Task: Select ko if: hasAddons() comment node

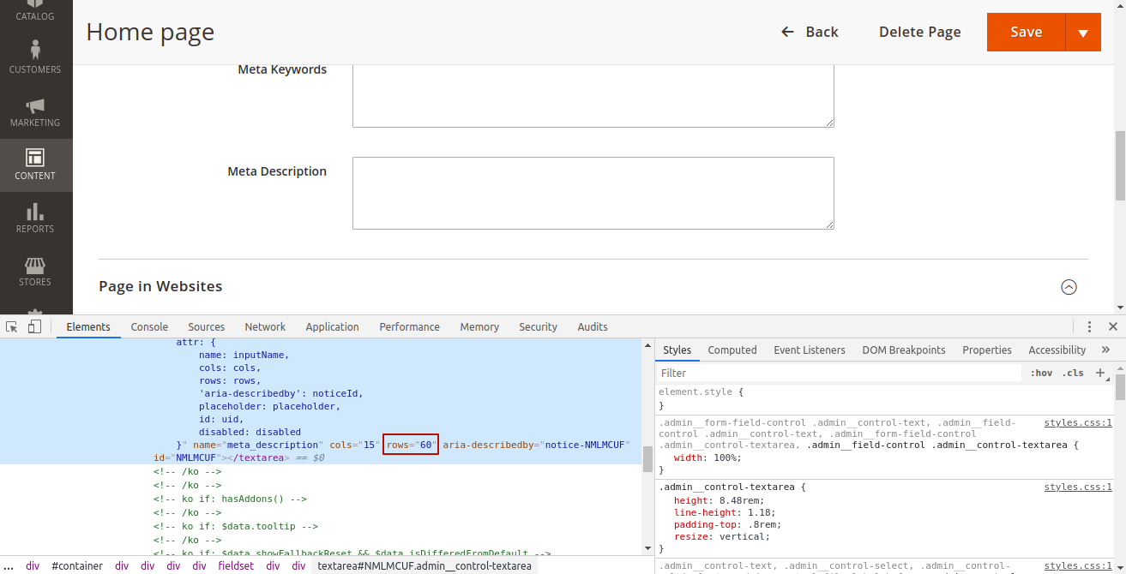Action: coord(230,499)
